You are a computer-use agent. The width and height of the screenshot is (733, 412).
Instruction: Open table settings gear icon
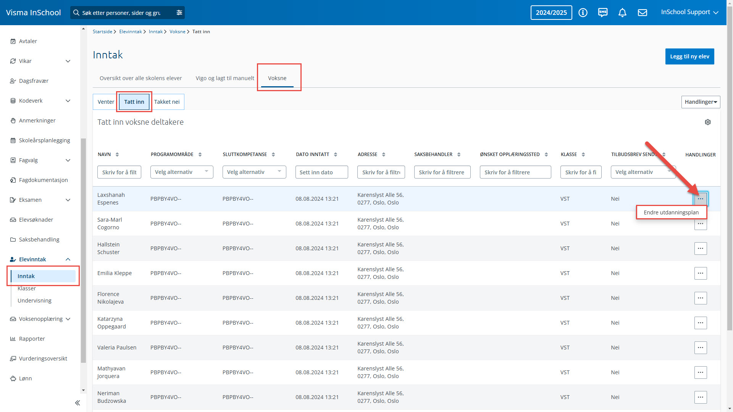pos(708,122)
